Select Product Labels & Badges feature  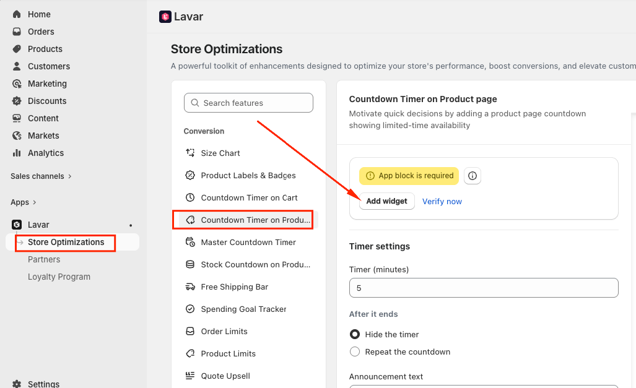tap(248, 175)
